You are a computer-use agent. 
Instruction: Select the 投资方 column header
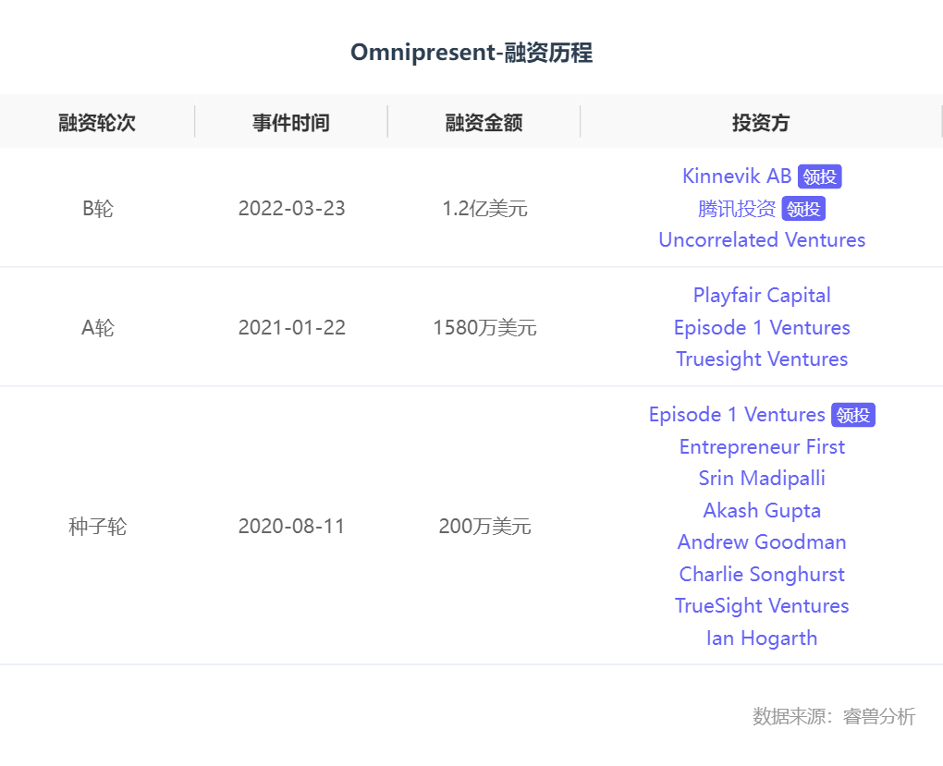pos(761,123)
